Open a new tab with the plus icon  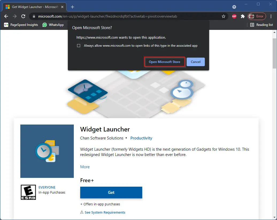[72, 7]
